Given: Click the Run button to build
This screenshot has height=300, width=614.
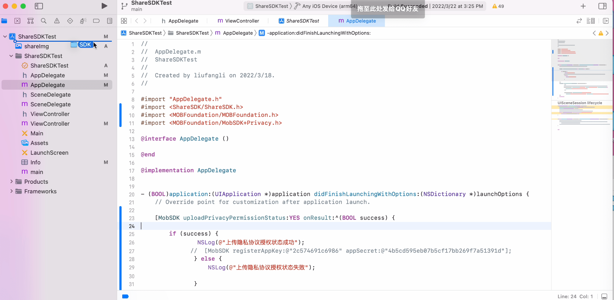Looking at the screenshot, I should pyautogui.click(x=105, y=6).
